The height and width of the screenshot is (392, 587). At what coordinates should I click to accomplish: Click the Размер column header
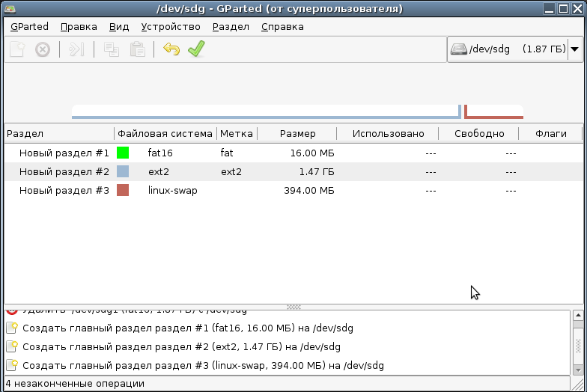(x=297, y=133)
